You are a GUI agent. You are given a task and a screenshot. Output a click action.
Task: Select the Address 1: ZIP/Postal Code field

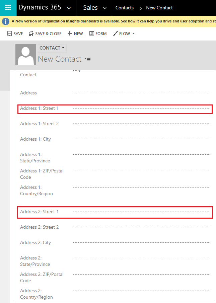(x=141, y=171)
